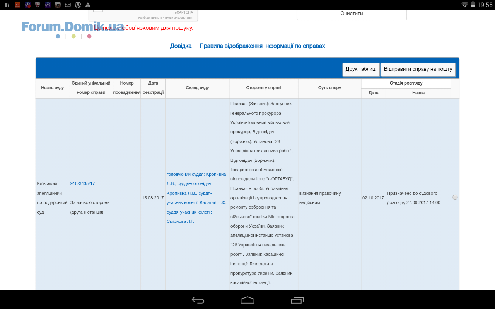Viewport: 495px width, 309px height.
Task: Open Правила відображення інформації по справах link
Action: 262,46
